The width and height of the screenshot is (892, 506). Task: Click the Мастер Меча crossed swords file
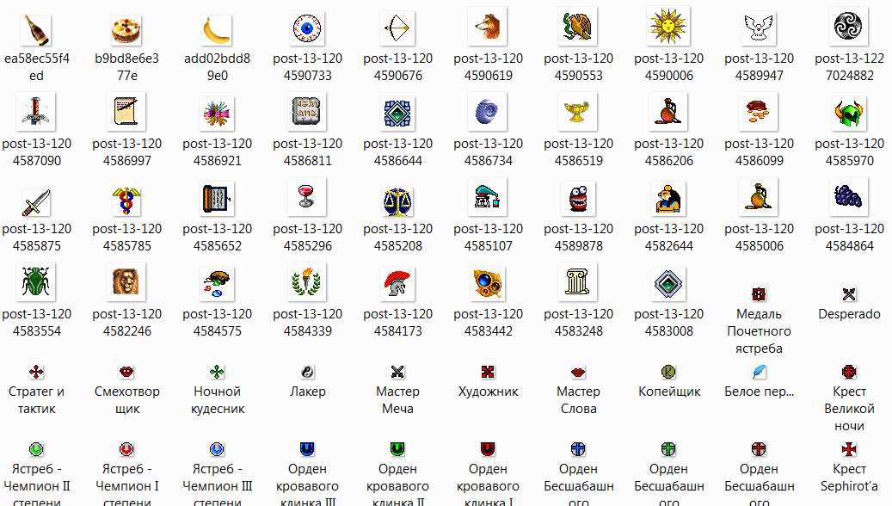coord(397,372)
